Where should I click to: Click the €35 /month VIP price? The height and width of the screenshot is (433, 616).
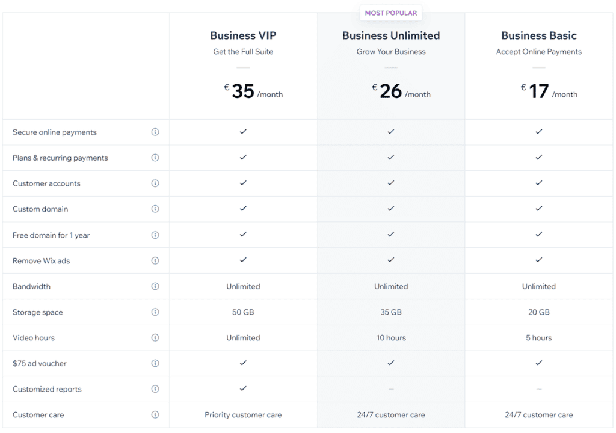click(x=253, y=91)
